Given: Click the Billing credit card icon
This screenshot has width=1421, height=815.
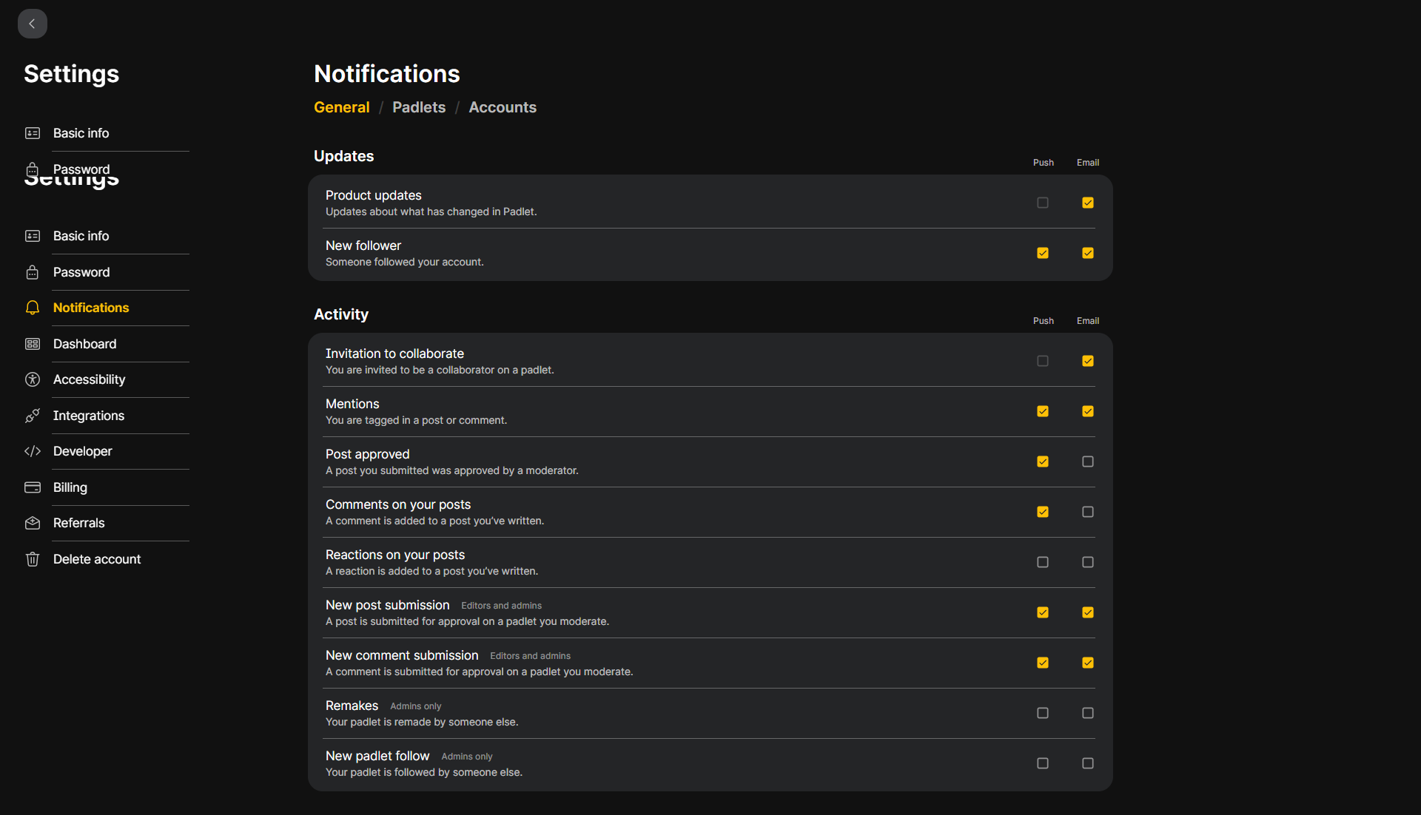Looking at the screenshot, I should [33, 487].
